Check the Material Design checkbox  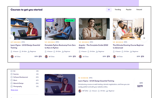[x=12, y=83]
